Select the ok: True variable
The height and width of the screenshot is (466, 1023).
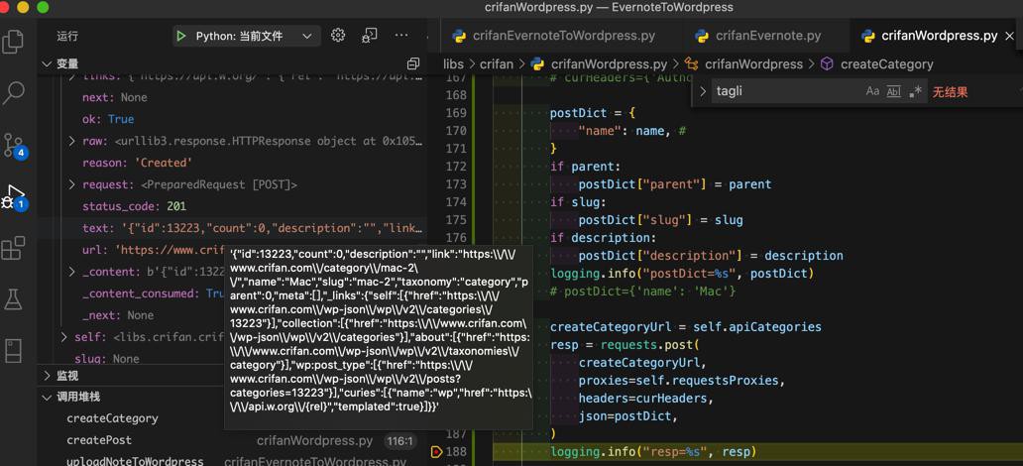click(x=108, y=119)
